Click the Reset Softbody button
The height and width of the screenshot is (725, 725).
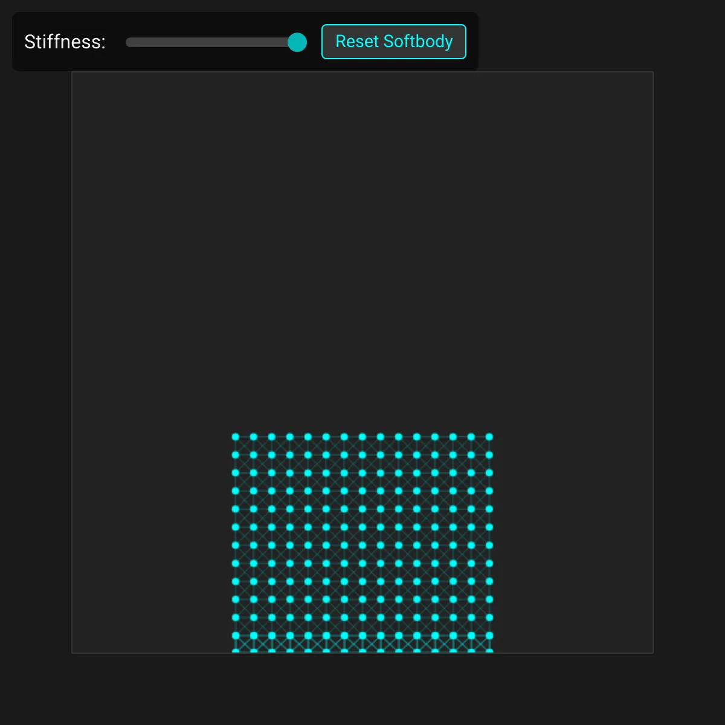pyautogui.click(x=393, y=42)
